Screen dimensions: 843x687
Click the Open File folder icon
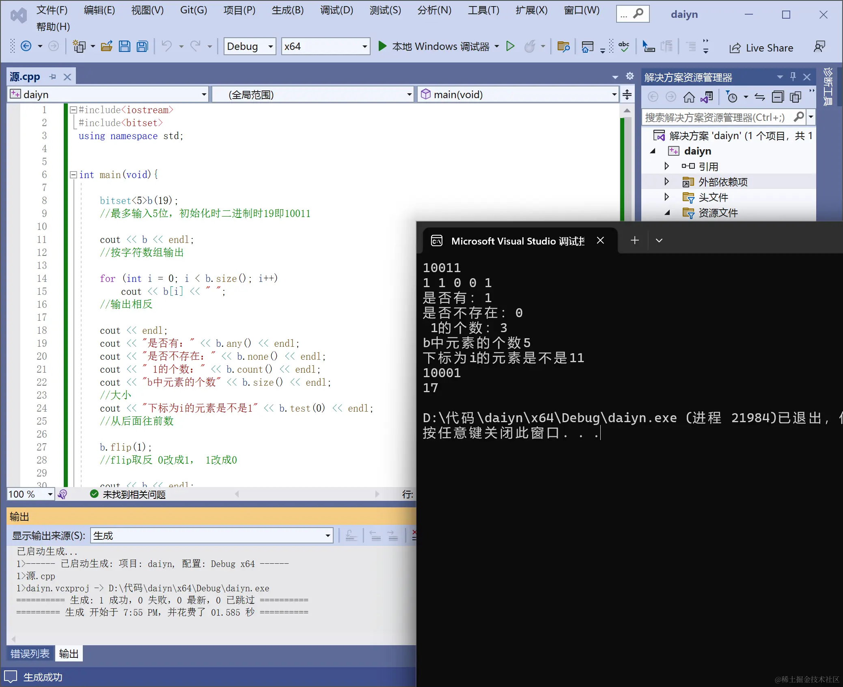pos(106,46)
